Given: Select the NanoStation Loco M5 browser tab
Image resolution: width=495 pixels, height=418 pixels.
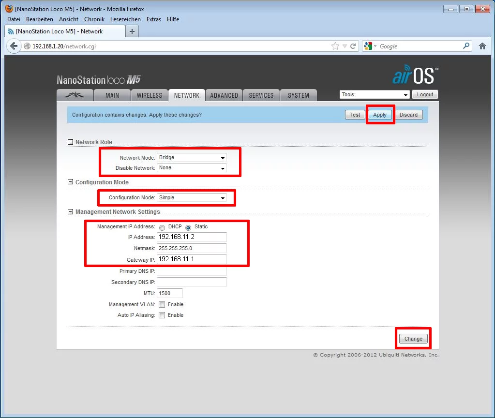Looking at the screenshot, I should 65,31.
